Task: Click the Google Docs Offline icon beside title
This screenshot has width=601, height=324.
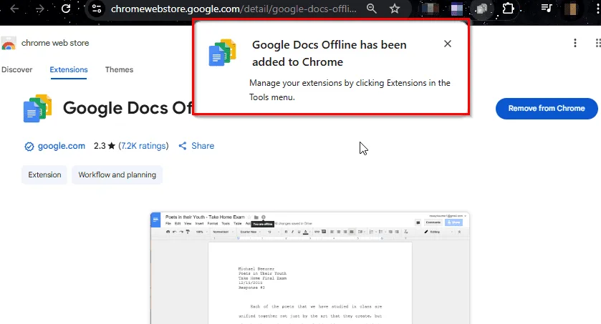Action: [x=37, y=108]
